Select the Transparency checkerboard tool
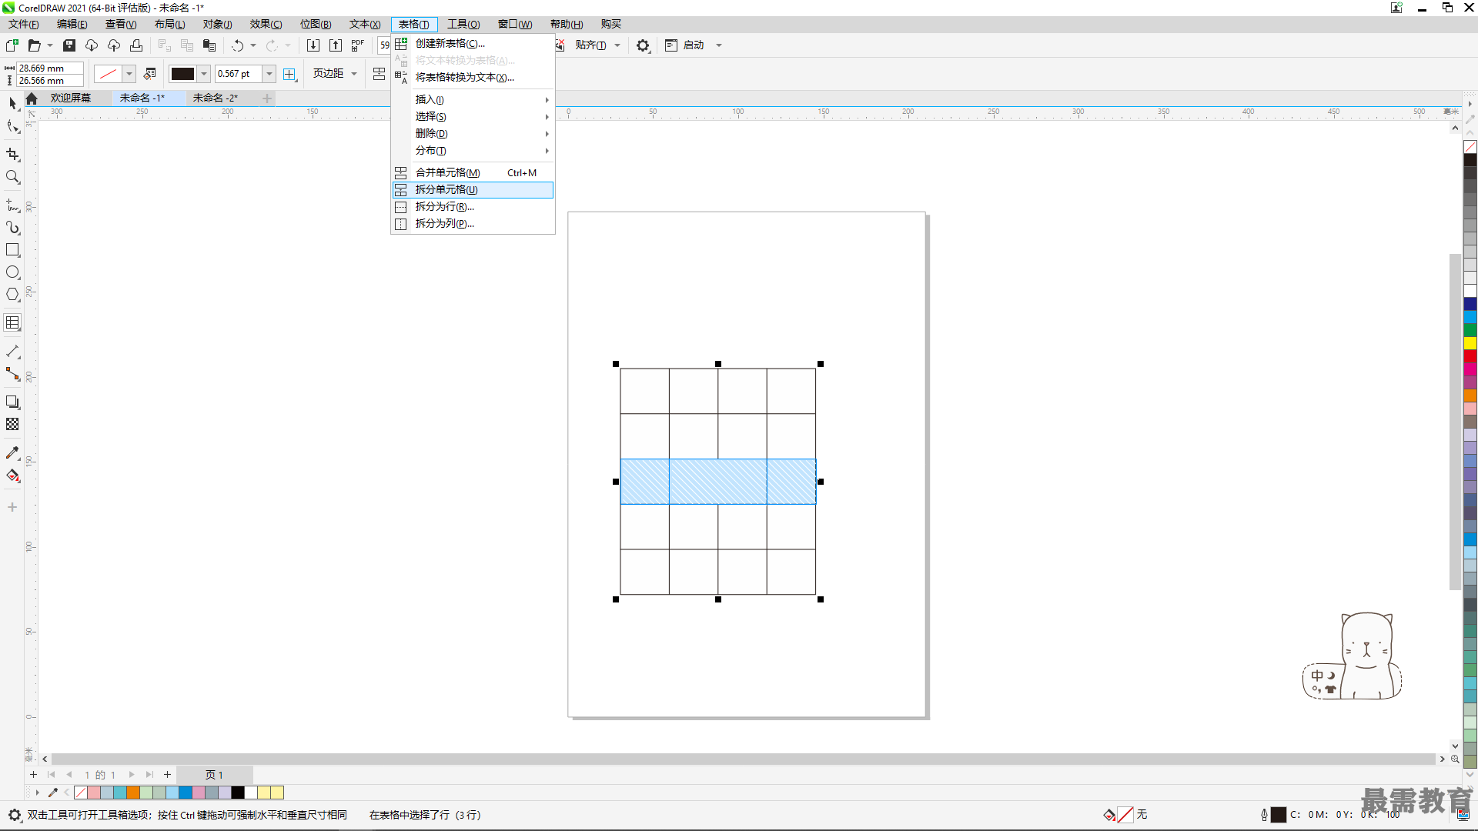 [x=12, y=424]
